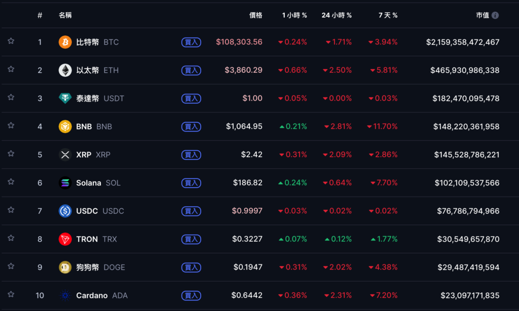The image size is (519, 311).
Task: Click the Dogecoin logo icon
Action: 65,268
